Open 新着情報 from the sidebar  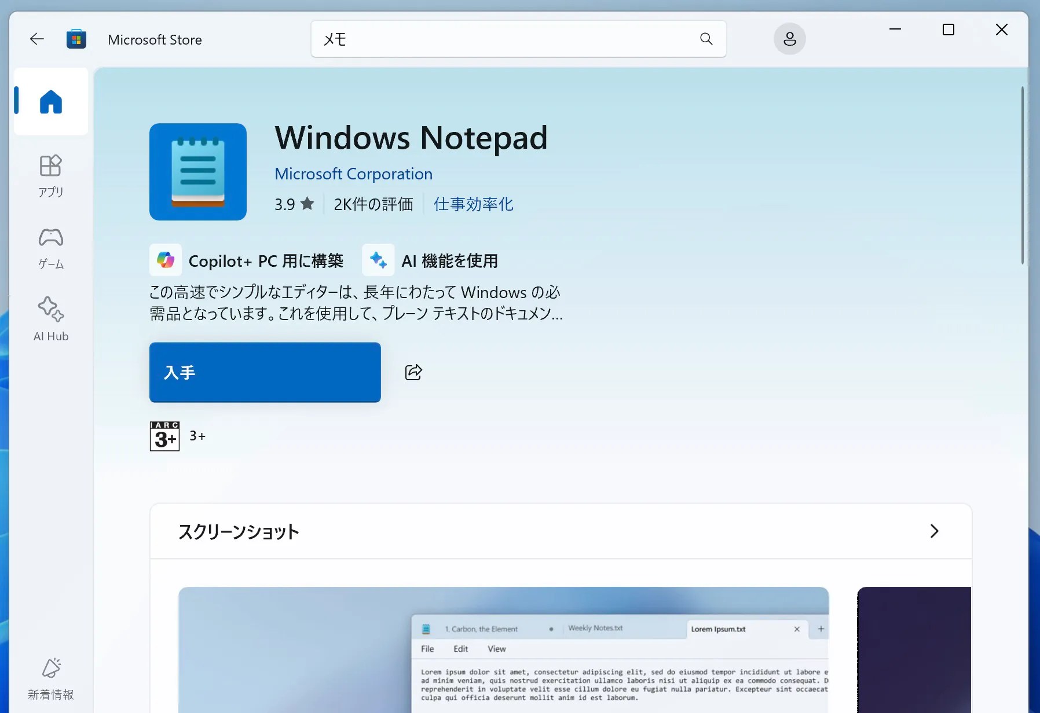[50, 678]
